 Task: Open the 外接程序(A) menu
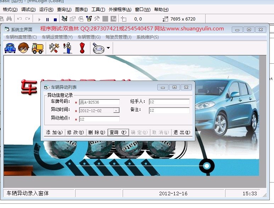tap(120, 10)
